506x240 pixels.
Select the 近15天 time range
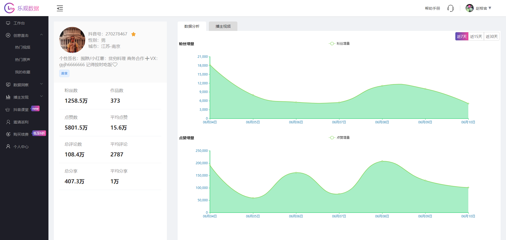point(476,36)
